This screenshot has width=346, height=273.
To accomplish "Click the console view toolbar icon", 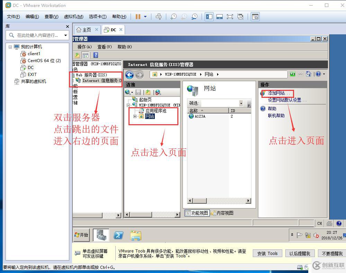I will pyautogui.click(x=255, y=17).
